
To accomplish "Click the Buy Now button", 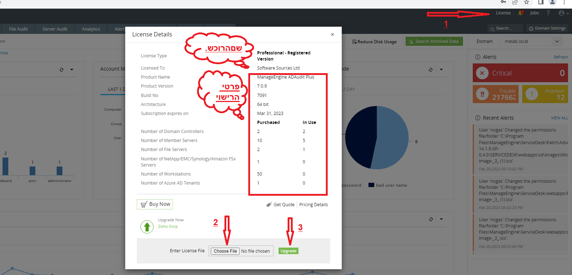I will click(155, 204).
